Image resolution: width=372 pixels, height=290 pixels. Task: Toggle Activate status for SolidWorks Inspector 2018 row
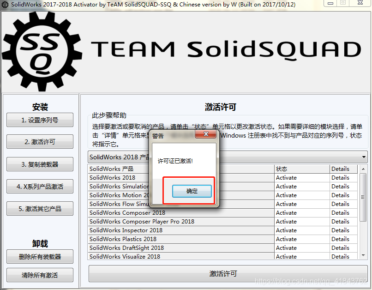pos(302,230)
